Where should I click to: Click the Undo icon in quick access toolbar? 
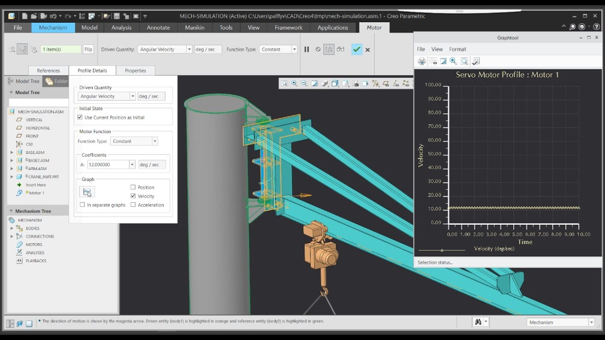[x=53, y=16]
